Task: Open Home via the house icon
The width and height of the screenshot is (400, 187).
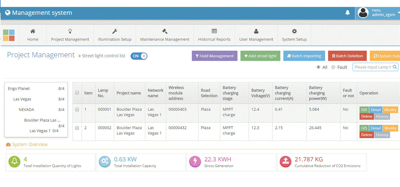Action: [33, 31]
